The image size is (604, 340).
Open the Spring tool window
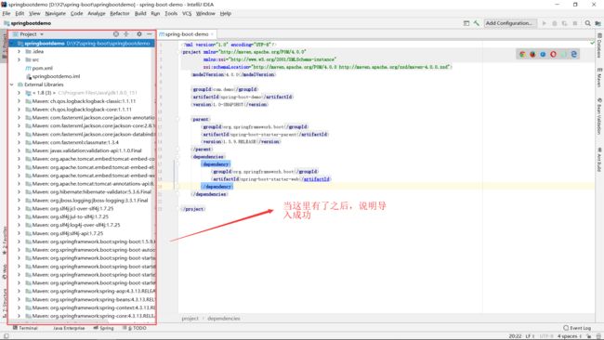click(x=104, y=328)
